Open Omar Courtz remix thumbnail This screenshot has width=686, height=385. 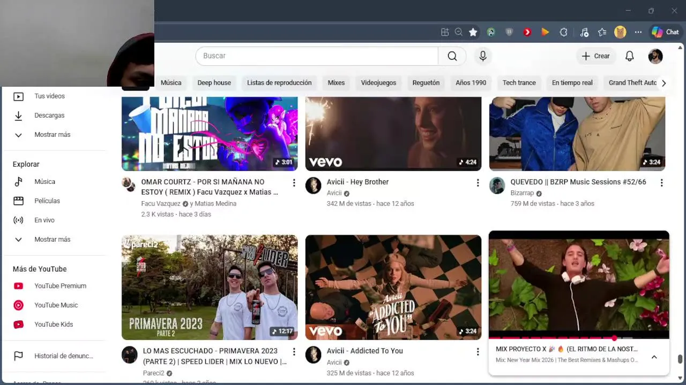pyautogui.click(x=210, y=134)
